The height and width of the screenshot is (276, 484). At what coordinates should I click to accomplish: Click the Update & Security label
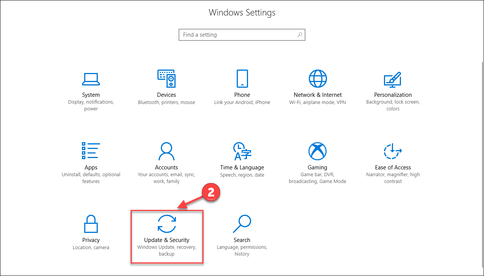click(166, 240)
